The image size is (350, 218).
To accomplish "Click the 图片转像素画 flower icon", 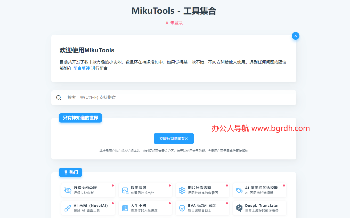I will click(x=182, y=190).
